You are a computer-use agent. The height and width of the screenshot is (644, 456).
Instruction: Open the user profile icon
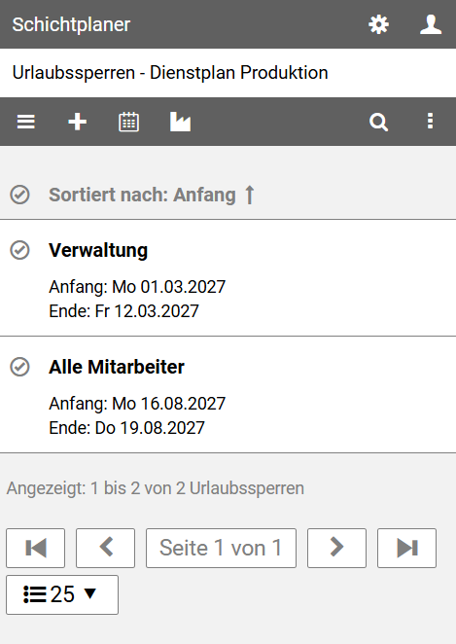pyautogui.click(x=431, y=24)
